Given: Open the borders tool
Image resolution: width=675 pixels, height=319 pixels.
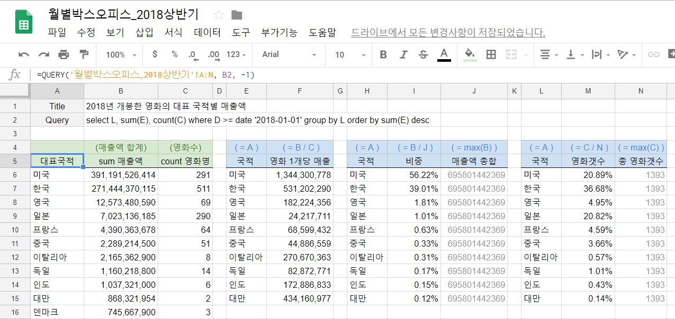Looking at the screenshot, I should coord(491,54).
